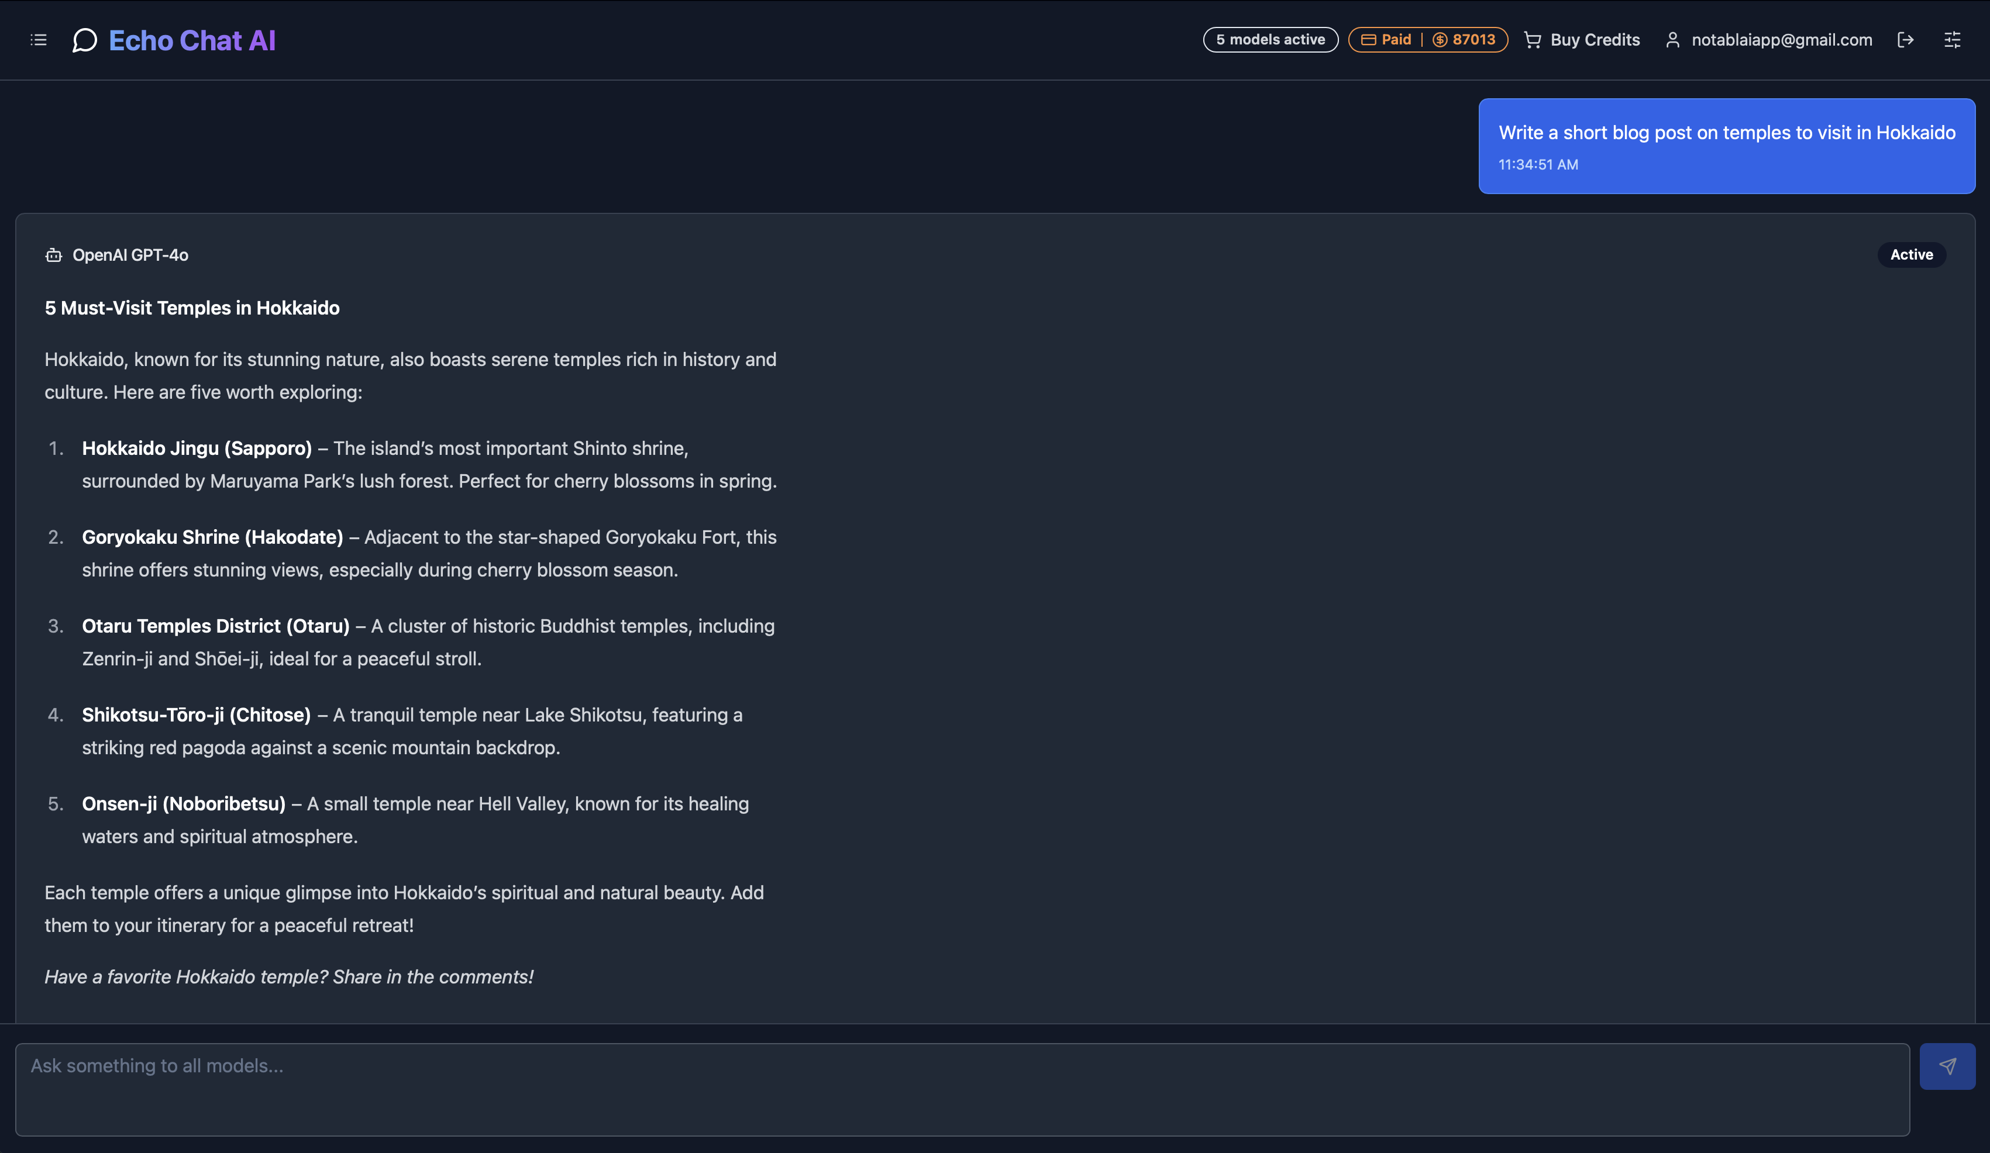This screenshot has width=1990, height=1153.
Task: Click the Echo Chat speech bubble logo
Action: [x=84, y=40]
